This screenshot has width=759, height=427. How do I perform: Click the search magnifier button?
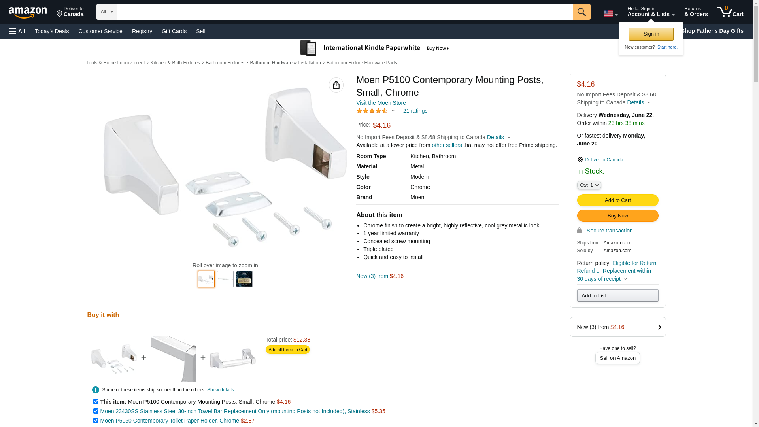(582, 12)
